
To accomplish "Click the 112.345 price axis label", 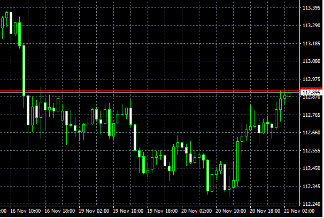I will tap(311, 186).
